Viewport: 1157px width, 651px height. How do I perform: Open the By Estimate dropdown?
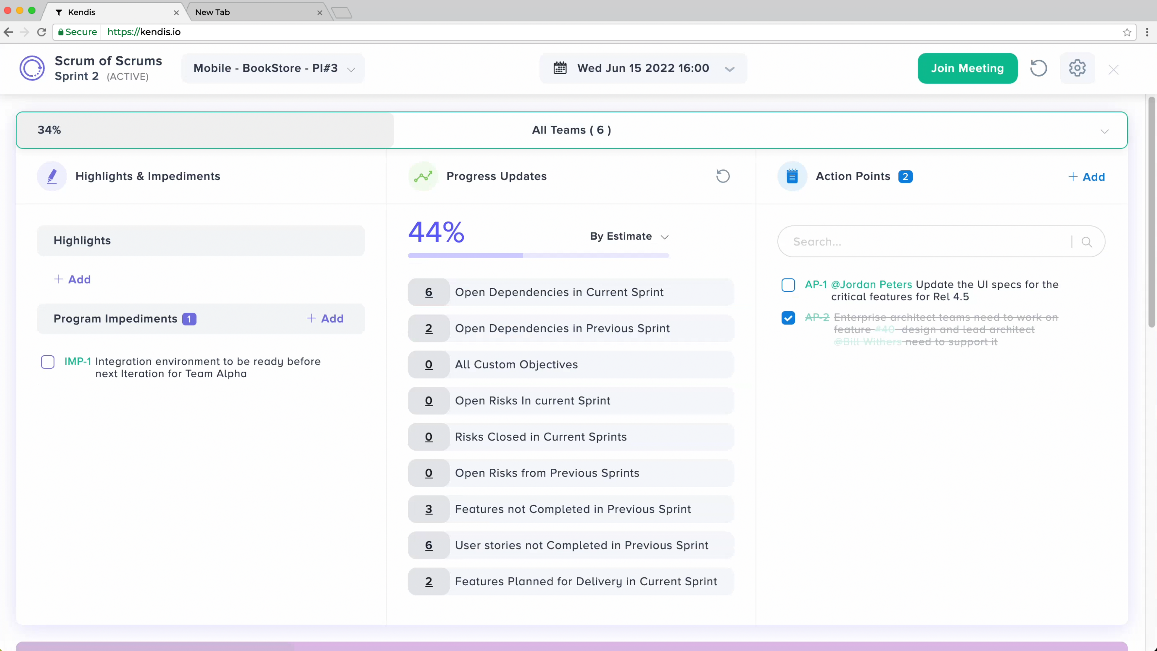pos(629,236)
